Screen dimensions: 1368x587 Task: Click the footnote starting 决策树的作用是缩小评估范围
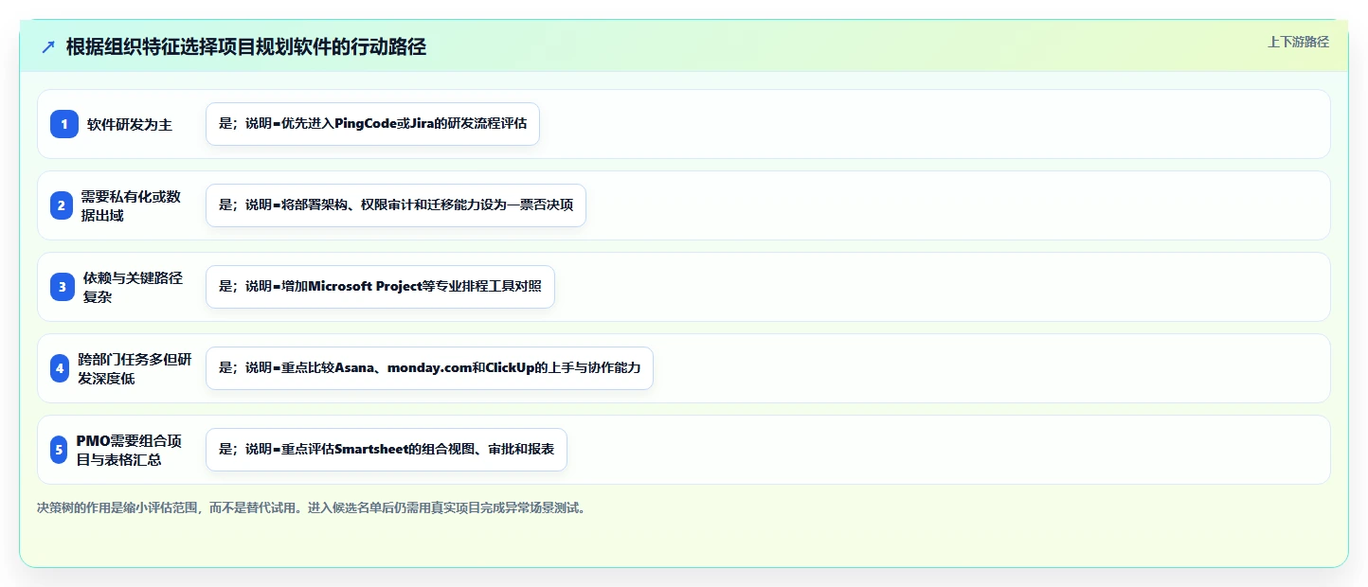tap(312, 507)
